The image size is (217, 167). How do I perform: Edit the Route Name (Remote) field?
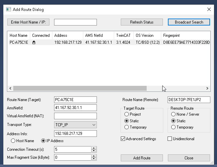coord(189,100)
